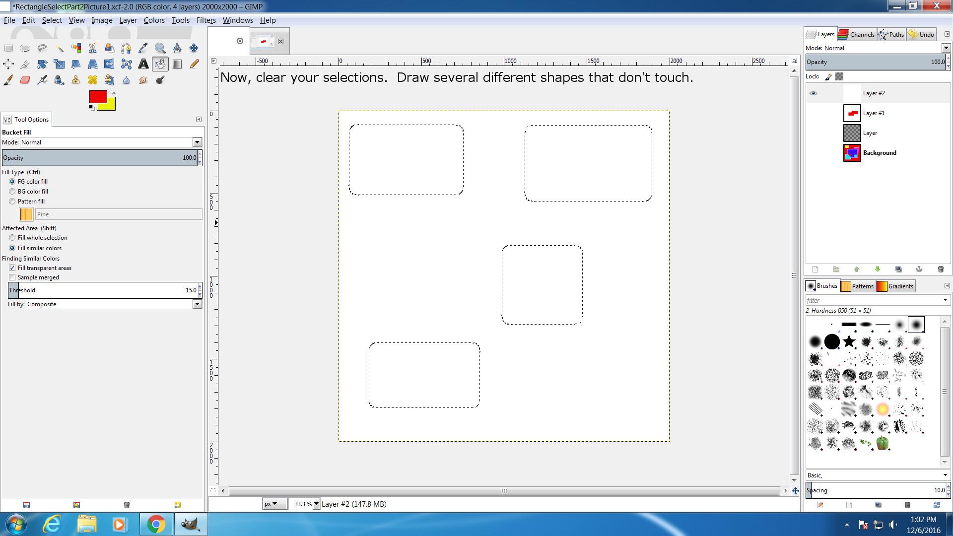Switch to the Channels tab

[857, 34]
